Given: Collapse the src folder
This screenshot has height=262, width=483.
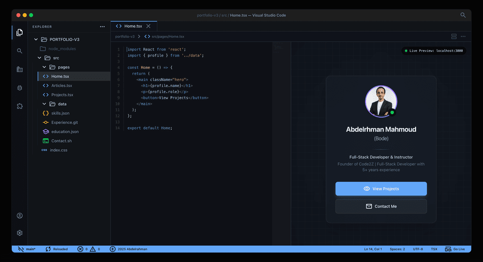Looking at the screenshot, I should [40, 58].
